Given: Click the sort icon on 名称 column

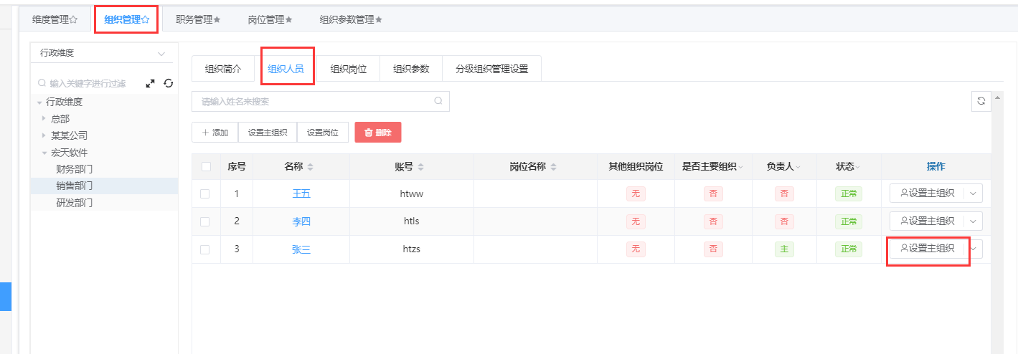Looking at the screenshot, I should coord(311,167).
